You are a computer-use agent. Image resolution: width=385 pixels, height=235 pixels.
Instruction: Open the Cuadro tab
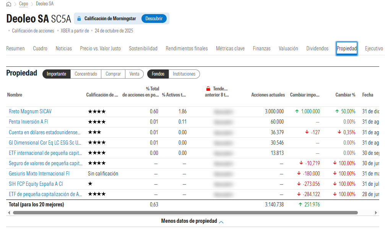pos(40,48)
